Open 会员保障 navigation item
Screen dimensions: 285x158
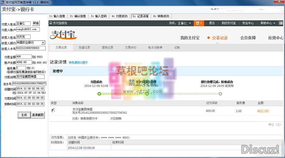(x=248, y=38)
